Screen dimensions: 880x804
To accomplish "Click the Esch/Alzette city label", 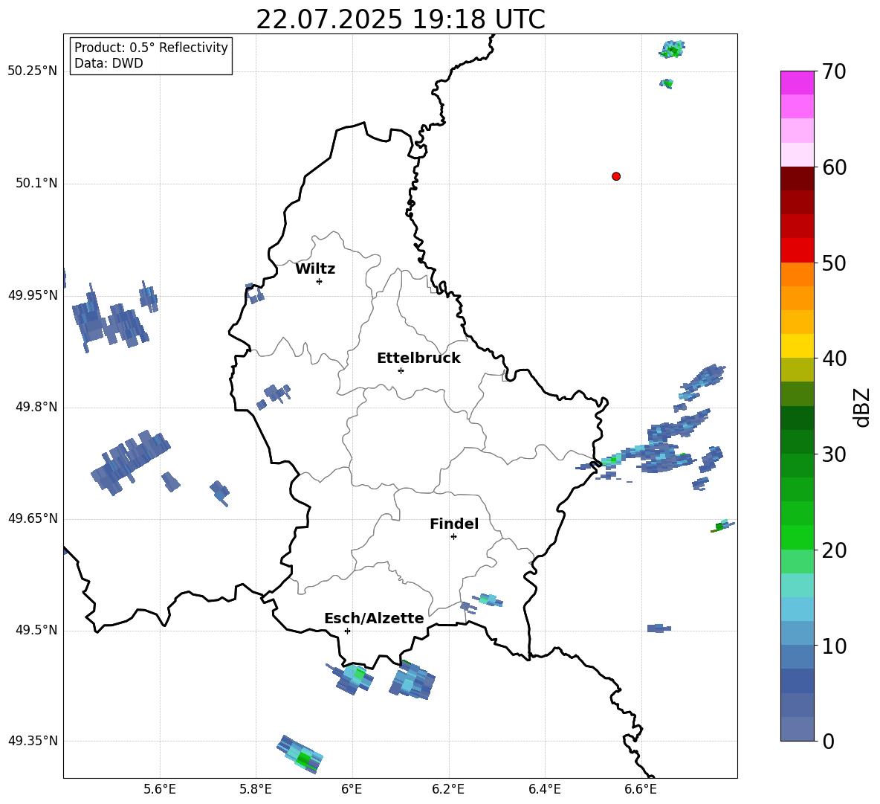I will [x=374, y=618].
